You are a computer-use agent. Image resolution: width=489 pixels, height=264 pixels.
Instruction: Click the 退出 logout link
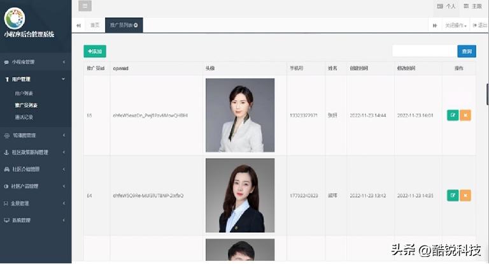(x=479, y=26)
